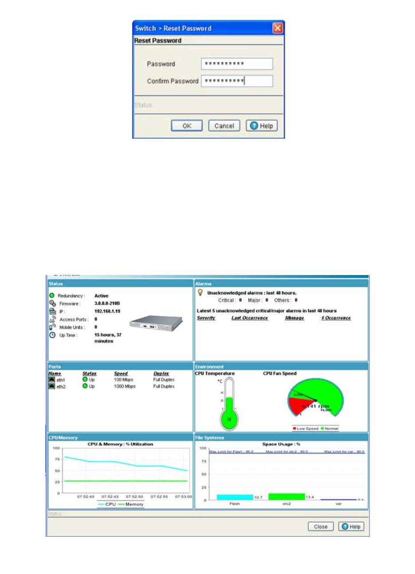Click the Up Time clock icon
This screenshot has width=415, height=574.
(52, 335)
